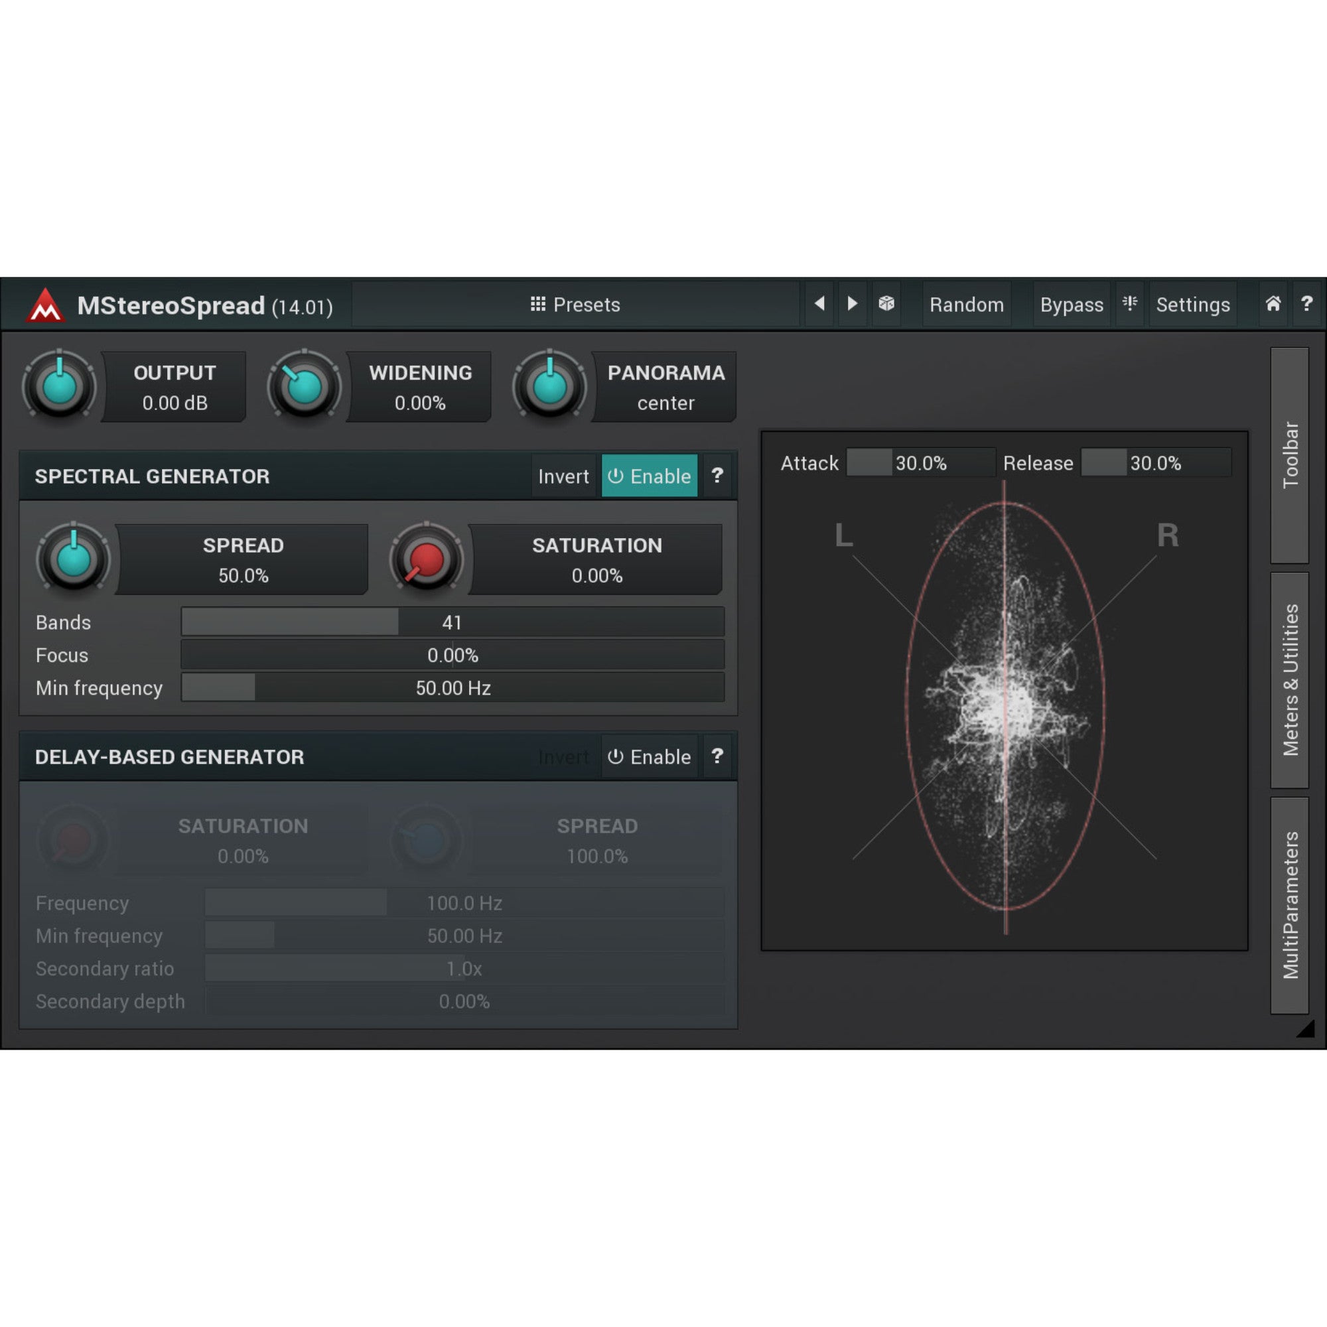Click Spectral Generator Min frequency 50.00 Hz slider
The image size is (1327, 1327).
coord(452,687)
